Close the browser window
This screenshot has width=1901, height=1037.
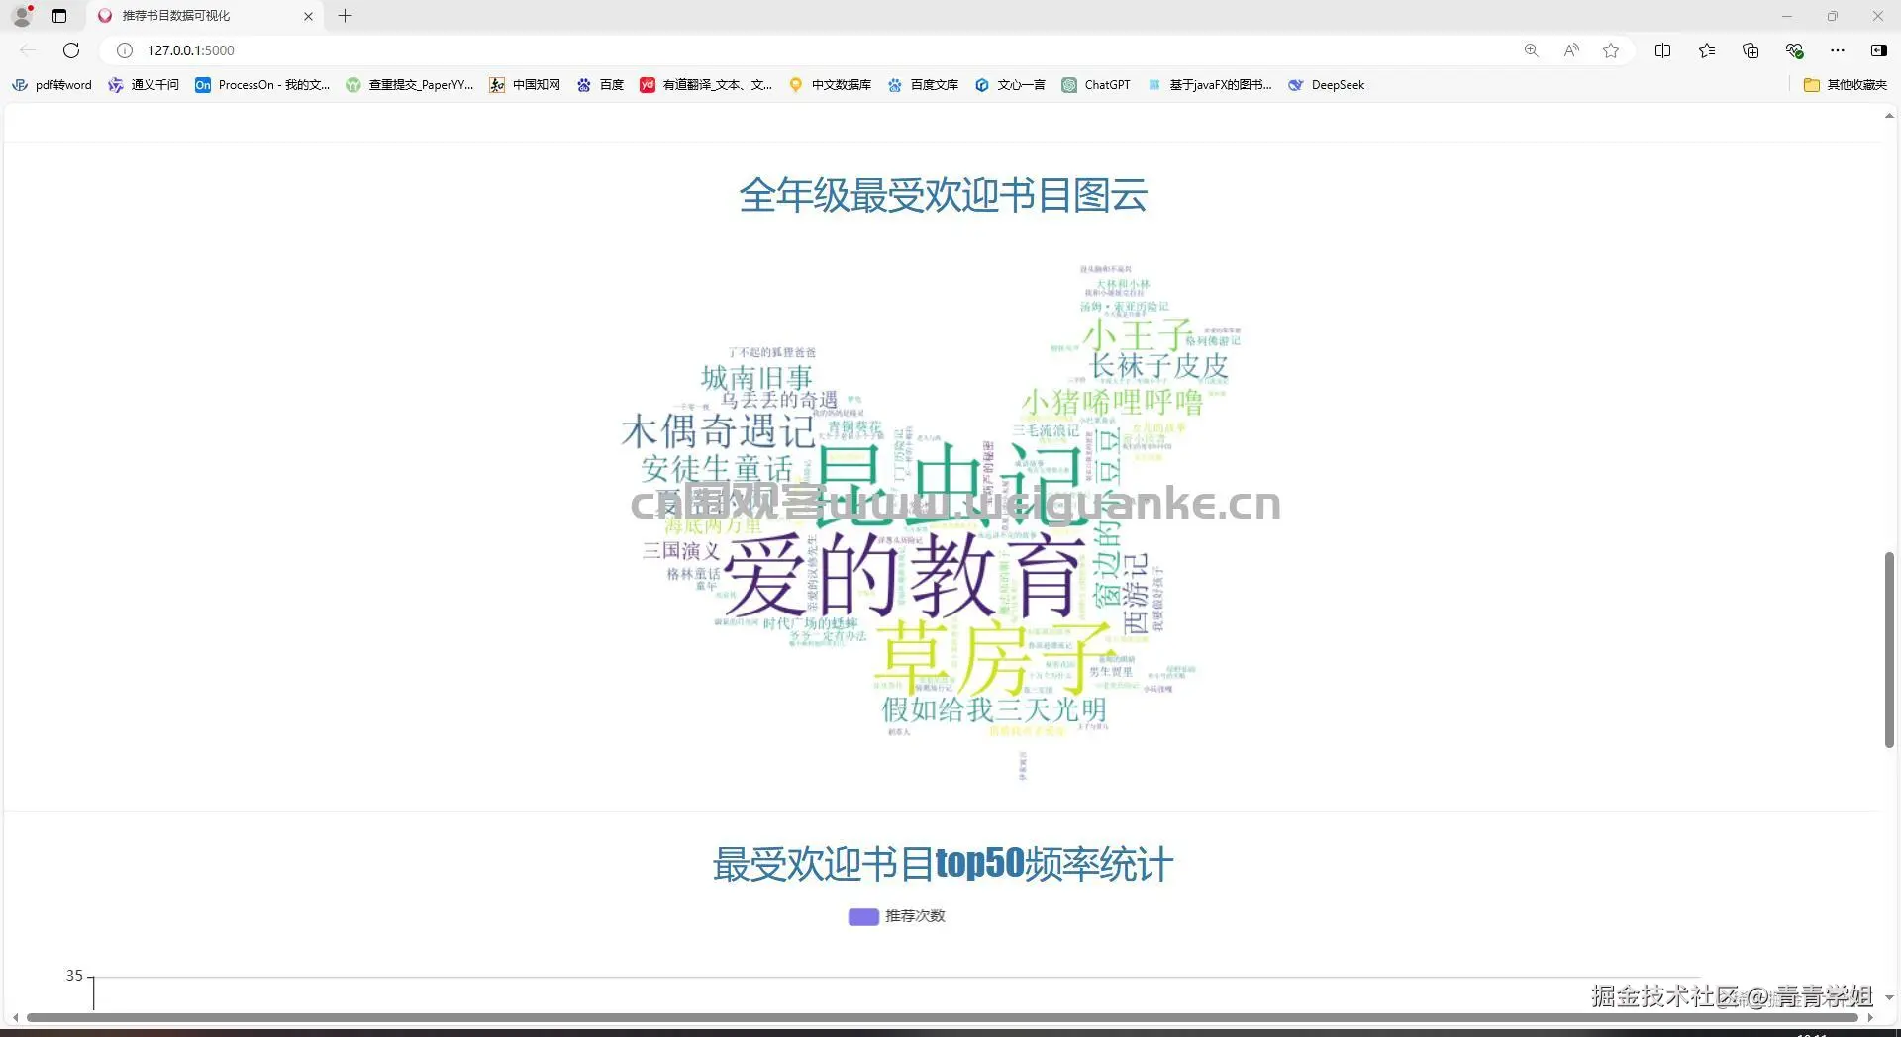pos(1878,16)
